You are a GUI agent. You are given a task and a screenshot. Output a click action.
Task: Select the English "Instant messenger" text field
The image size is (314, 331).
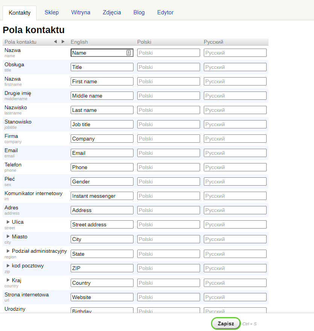coord(102,196)
